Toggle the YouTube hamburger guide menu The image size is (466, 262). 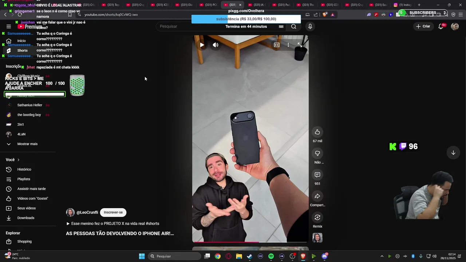tap(9, 27)
